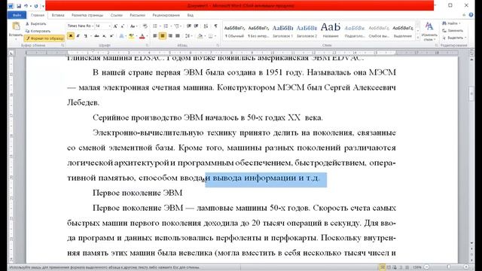This screenshot has width=482, height=271.
Task: Apply Название style
Action: tap(331, 31)
